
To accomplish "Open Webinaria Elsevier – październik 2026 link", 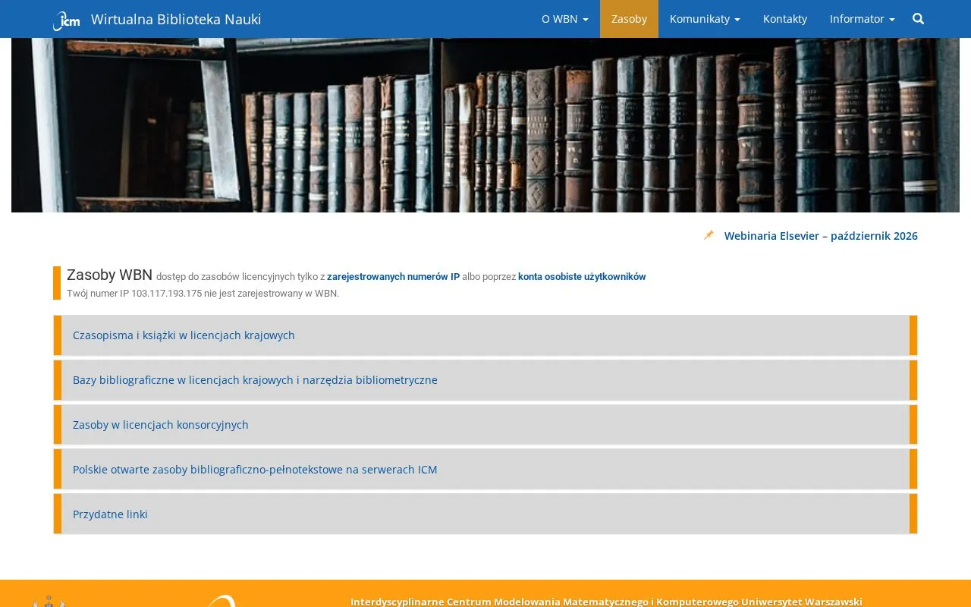I will tap(821, 236).
